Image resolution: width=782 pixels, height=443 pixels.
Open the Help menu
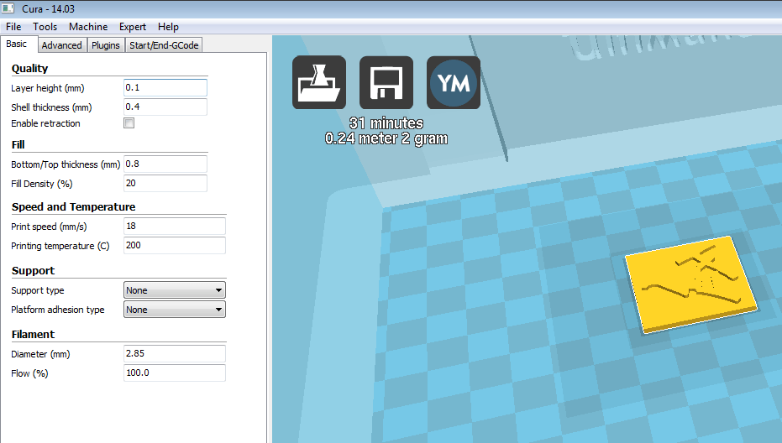click(168, 27)
